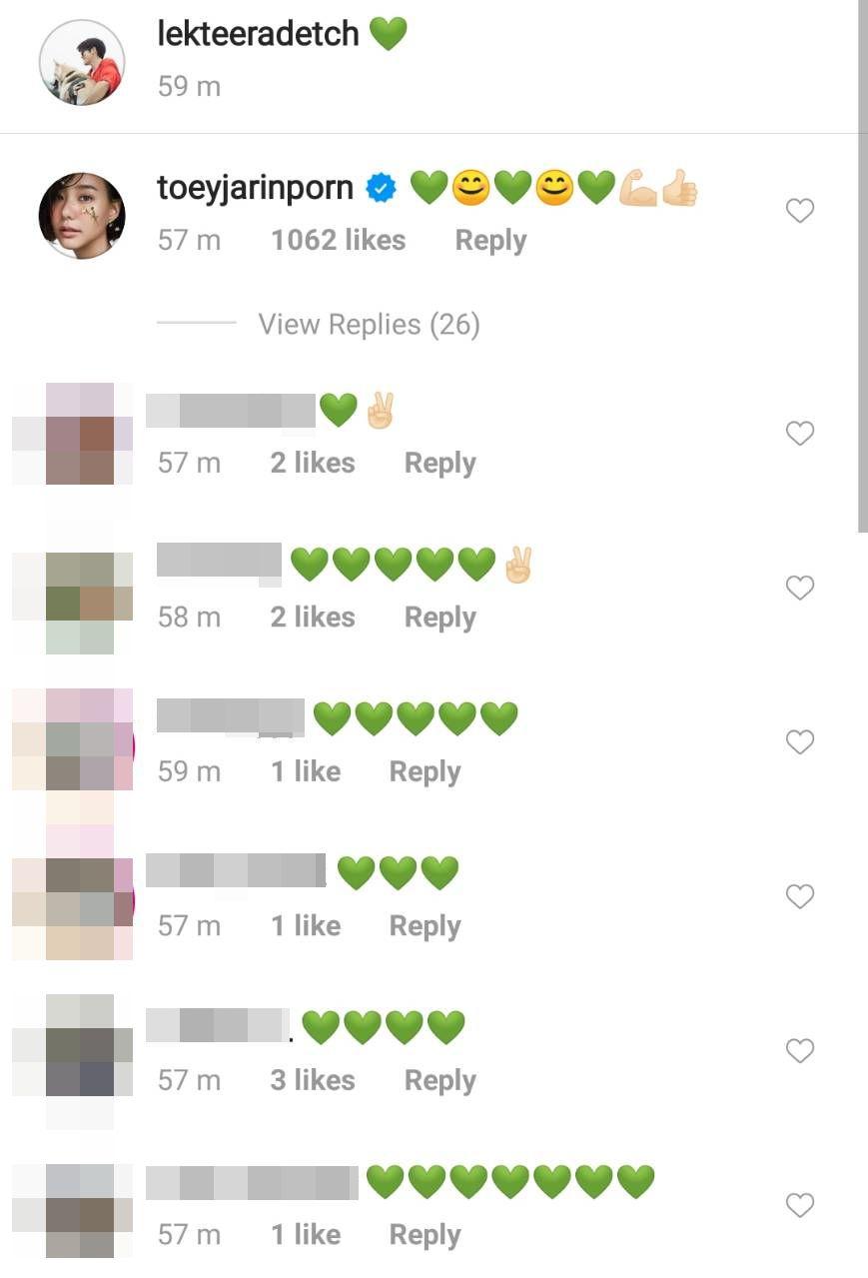Like the comment with three green hearts

[x=800, y=897]
